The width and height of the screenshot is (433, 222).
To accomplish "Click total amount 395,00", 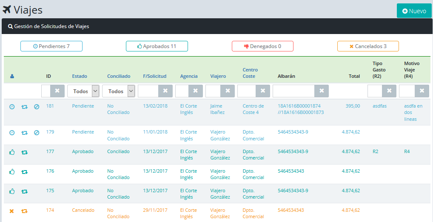I will tap(353, 106).
